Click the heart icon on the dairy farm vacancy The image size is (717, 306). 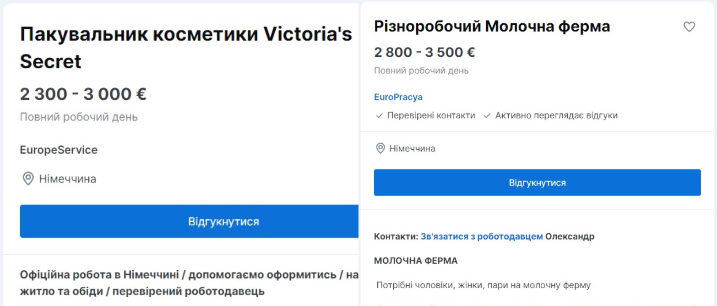point(690,27)
